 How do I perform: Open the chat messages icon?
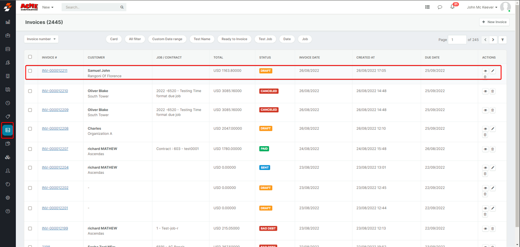pyautogui.click(x=440, y=7)
